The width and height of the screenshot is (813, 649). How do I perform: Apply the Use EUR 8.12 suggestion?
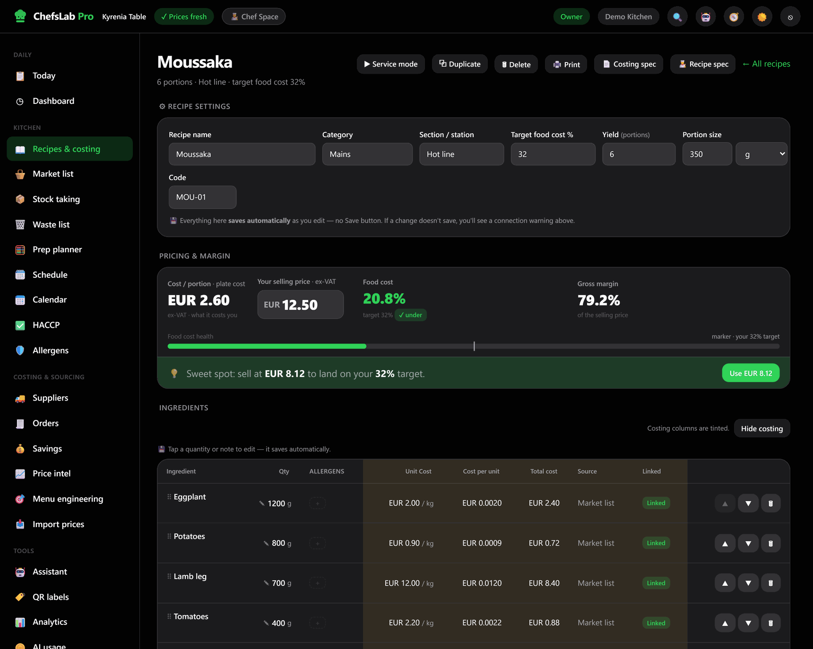tap(751, 373)
